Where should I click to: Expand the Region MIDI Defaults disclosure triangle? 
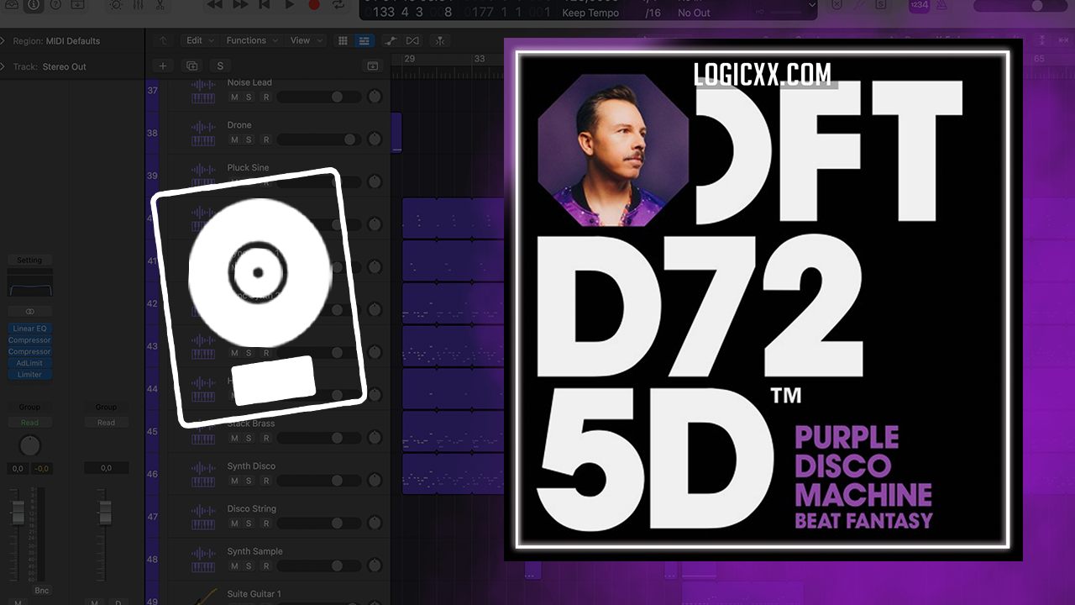click(3, 41)
